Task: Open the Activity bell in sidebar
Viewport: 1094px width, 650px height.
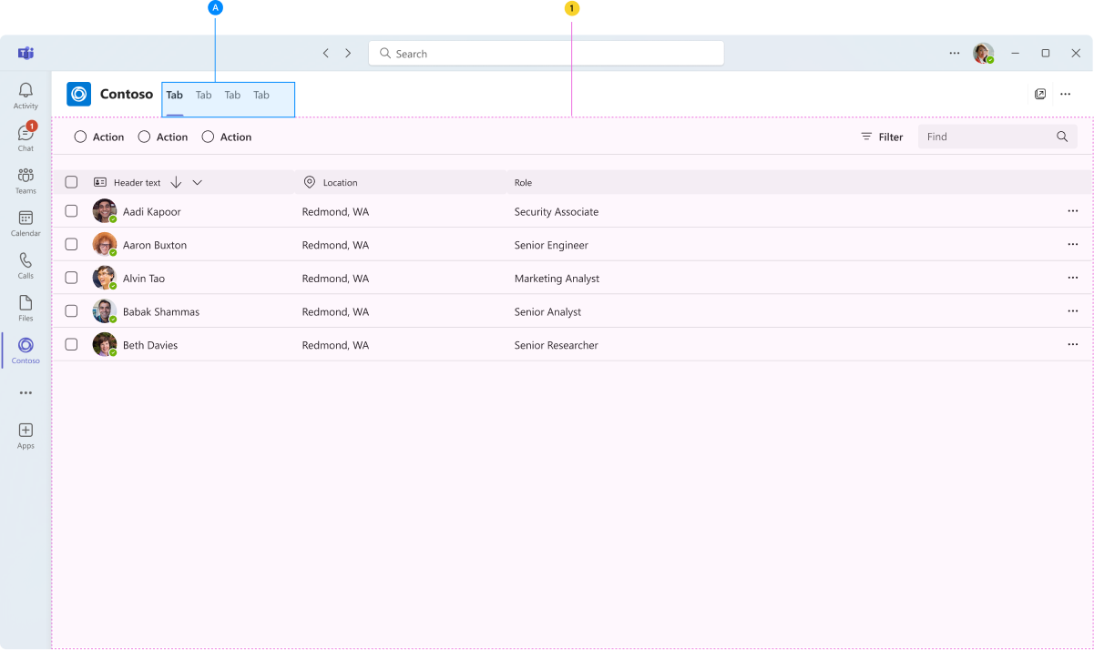Action: (x=26, y=95)
